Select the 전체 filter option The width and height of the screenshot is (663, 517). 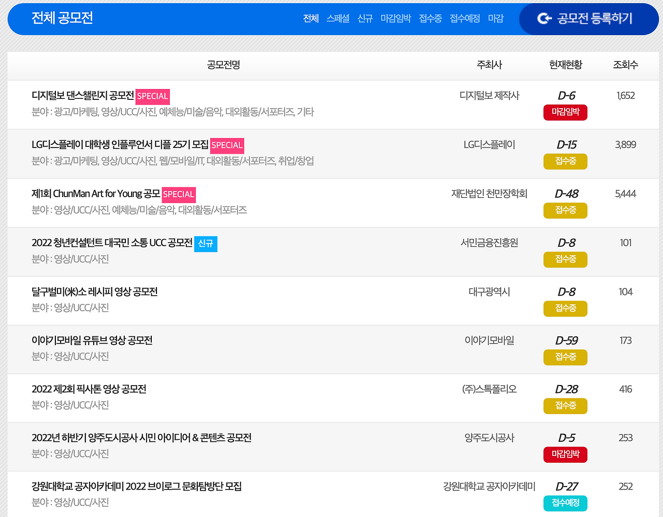click(311, 19)
